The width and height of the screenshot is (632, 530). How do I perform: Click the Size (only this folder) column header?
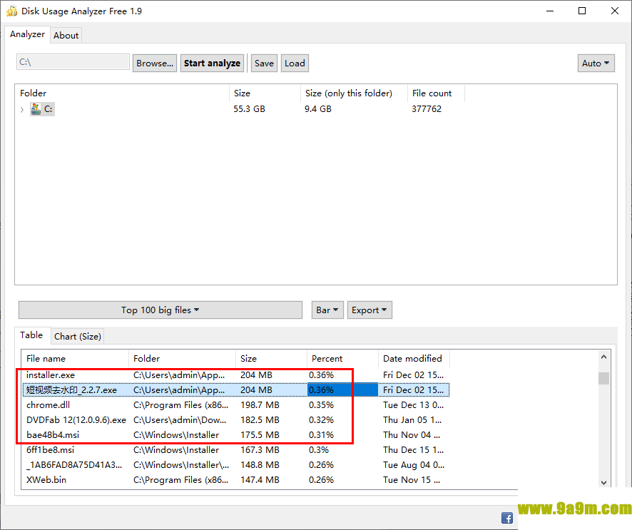point(354,93)
